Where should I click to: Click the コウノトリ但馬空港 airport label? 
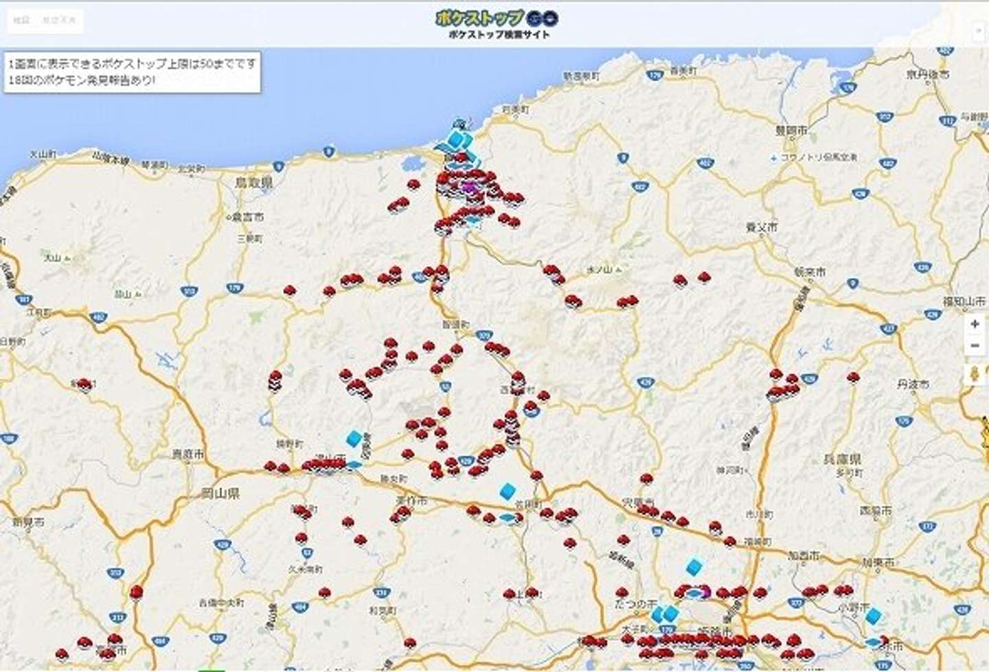click(x=818, y=157)
